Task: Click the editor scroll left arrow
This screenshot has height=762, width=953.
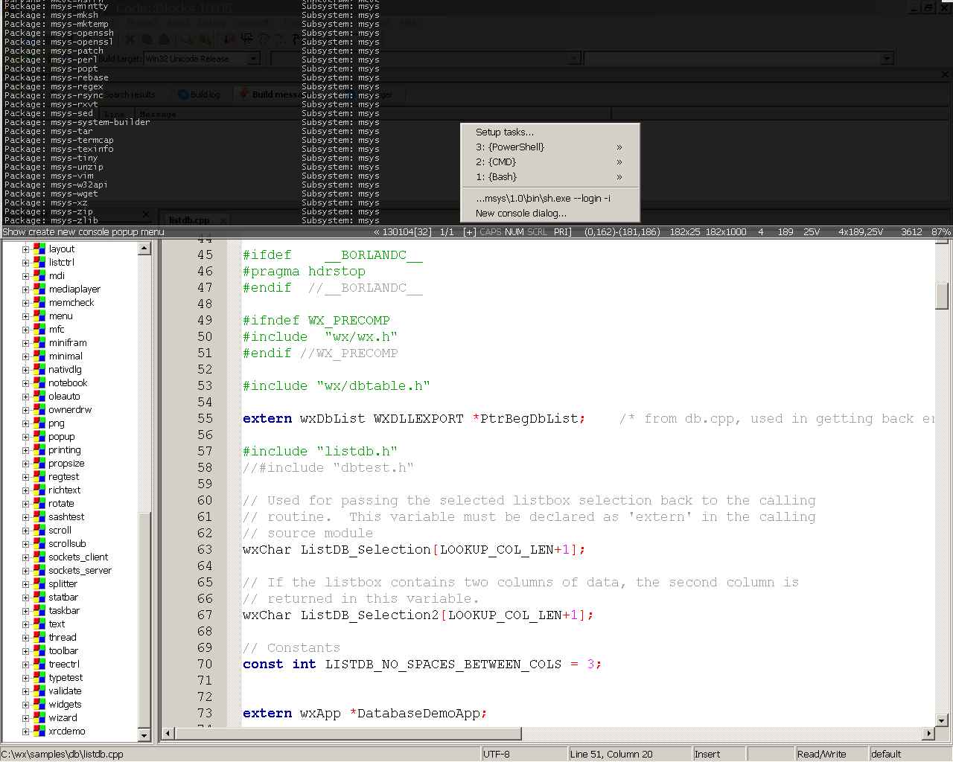Action: pos(168,734)
